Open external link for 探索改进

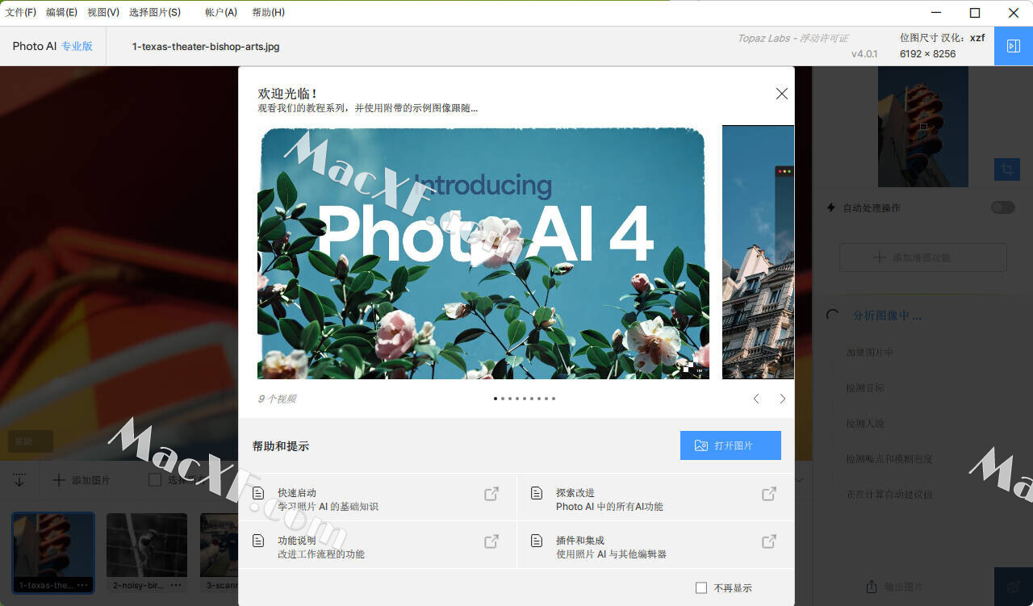769,494
